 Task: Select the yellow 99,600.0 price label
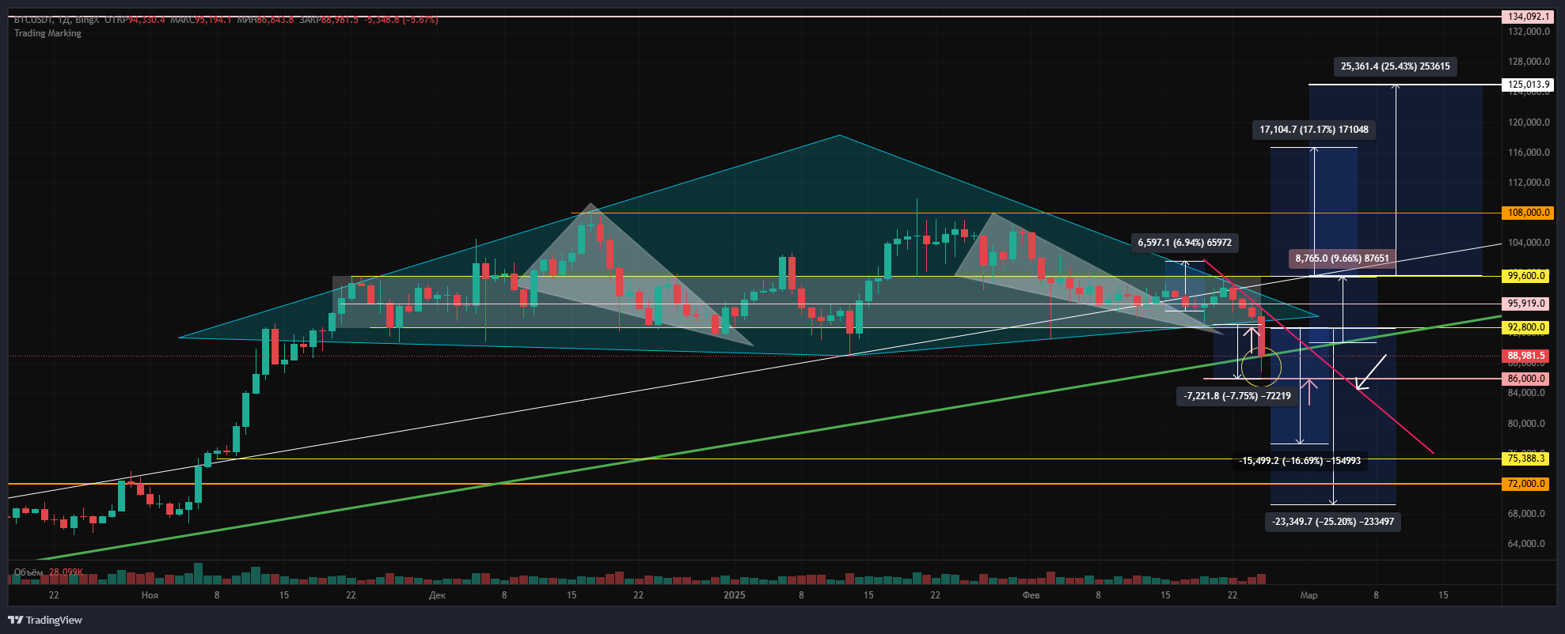1525,276
